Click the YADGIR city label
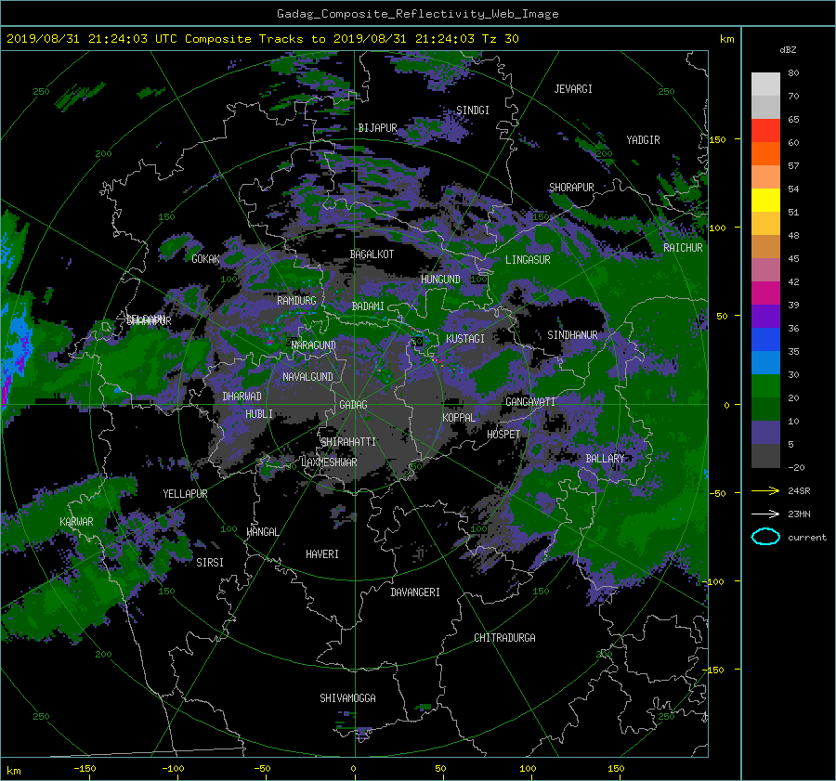This screenshot has width=836, height=781. coord(643,140)
